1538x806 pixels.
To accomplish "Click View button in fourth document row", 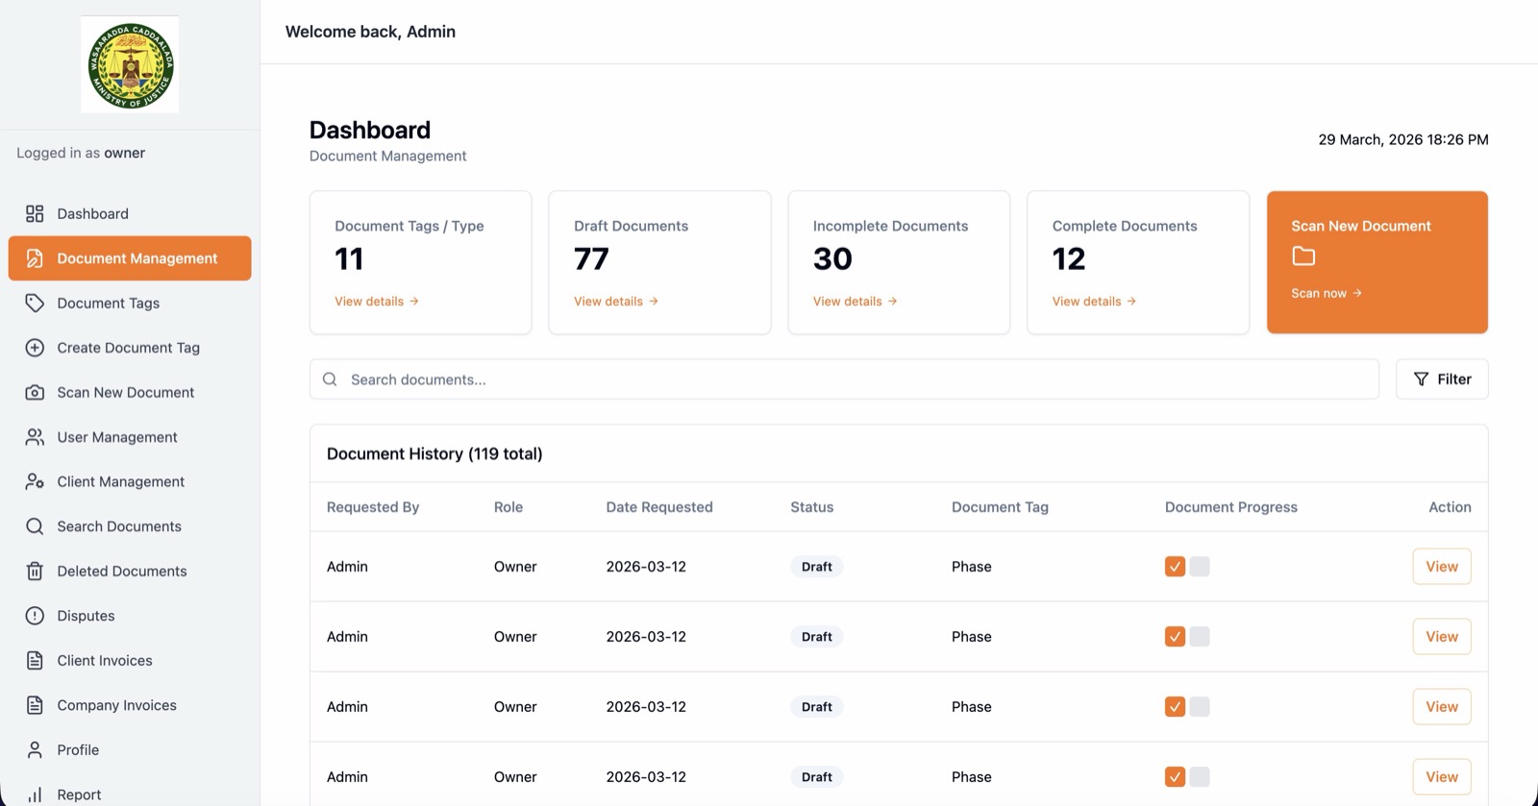I will point(1442,777).
